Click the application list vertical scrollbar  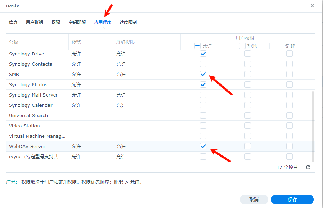click(x=313, y=126)
